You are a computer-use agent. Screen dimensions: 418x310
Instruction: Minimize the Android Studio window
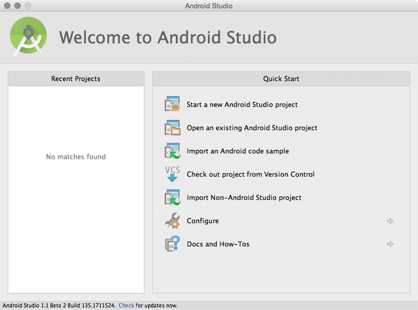[x=17, y=5]
